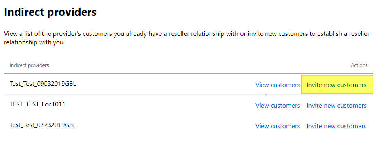Click the yellow highlight box's right edge
Image resolution: width=384 pixels, height=148 pixels.
(373, 84)
